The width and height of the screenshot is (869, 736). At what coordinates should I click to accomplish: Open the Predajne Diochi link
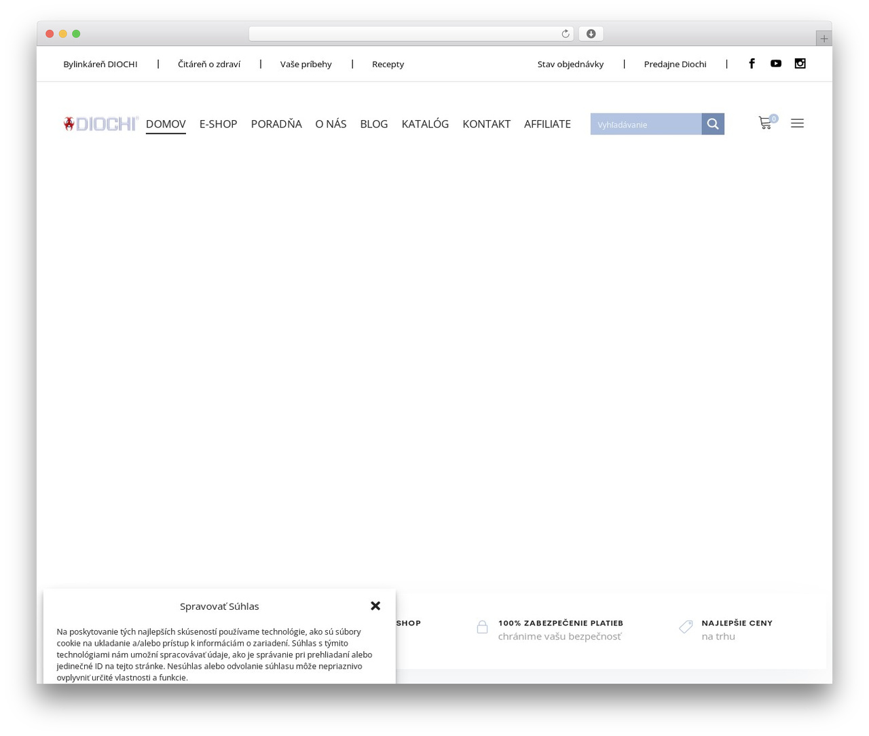[675, 65]
